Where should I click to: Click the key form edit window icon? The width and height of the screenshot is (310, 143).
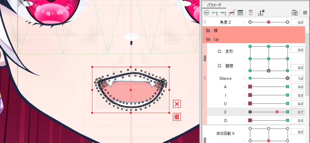pos(240,13)
